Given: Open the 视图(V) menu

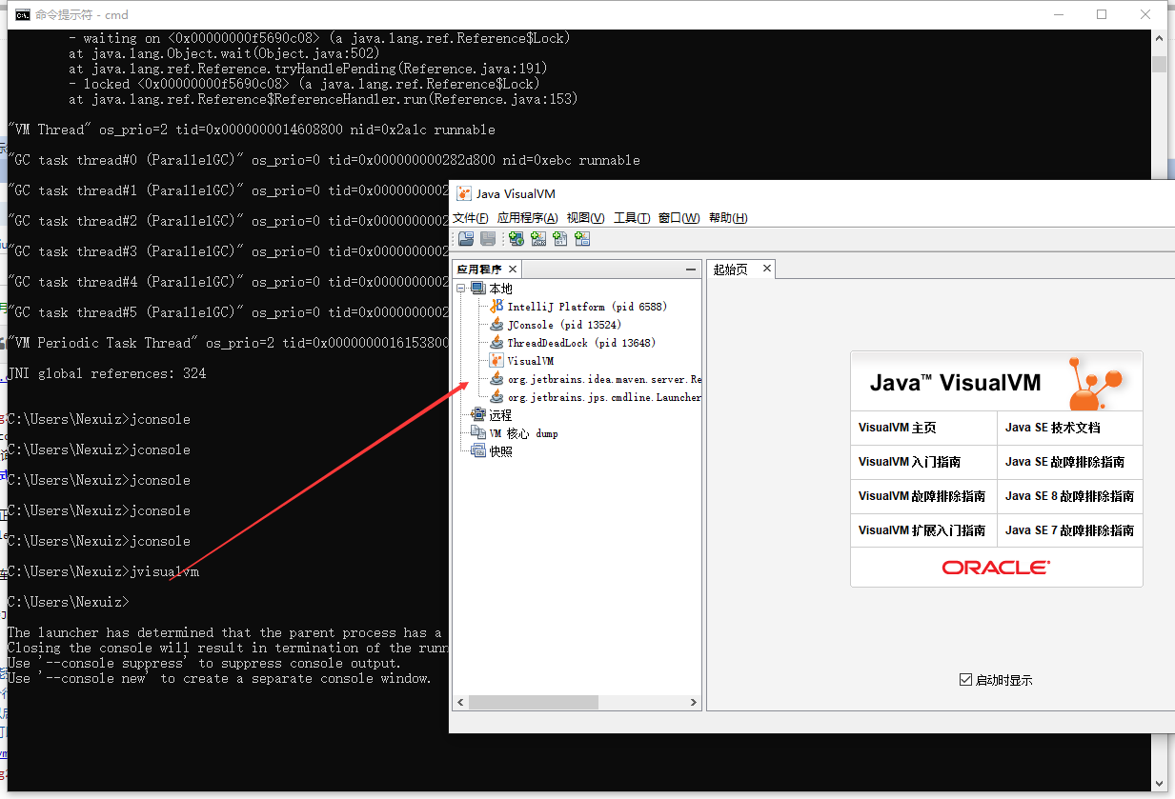Looking at the screenshot, I should coord(585,218).
